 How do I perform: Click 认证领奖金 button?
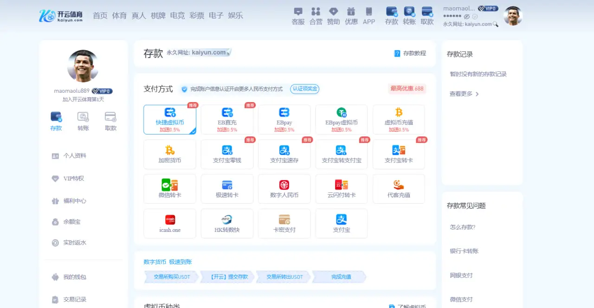(305, 89)
